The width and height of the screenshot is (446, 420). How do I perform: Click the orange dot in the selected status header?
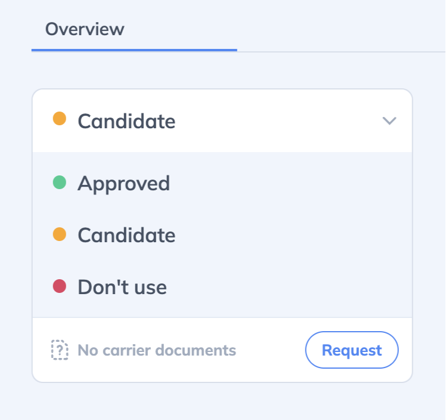60,118
